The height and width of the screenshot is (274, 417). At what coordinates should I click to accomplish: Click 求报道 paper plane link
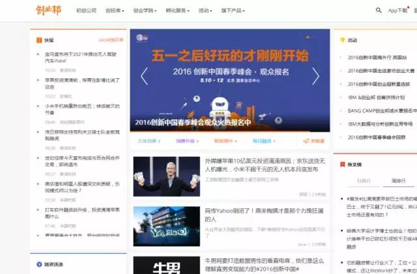(x=313, y=141)
